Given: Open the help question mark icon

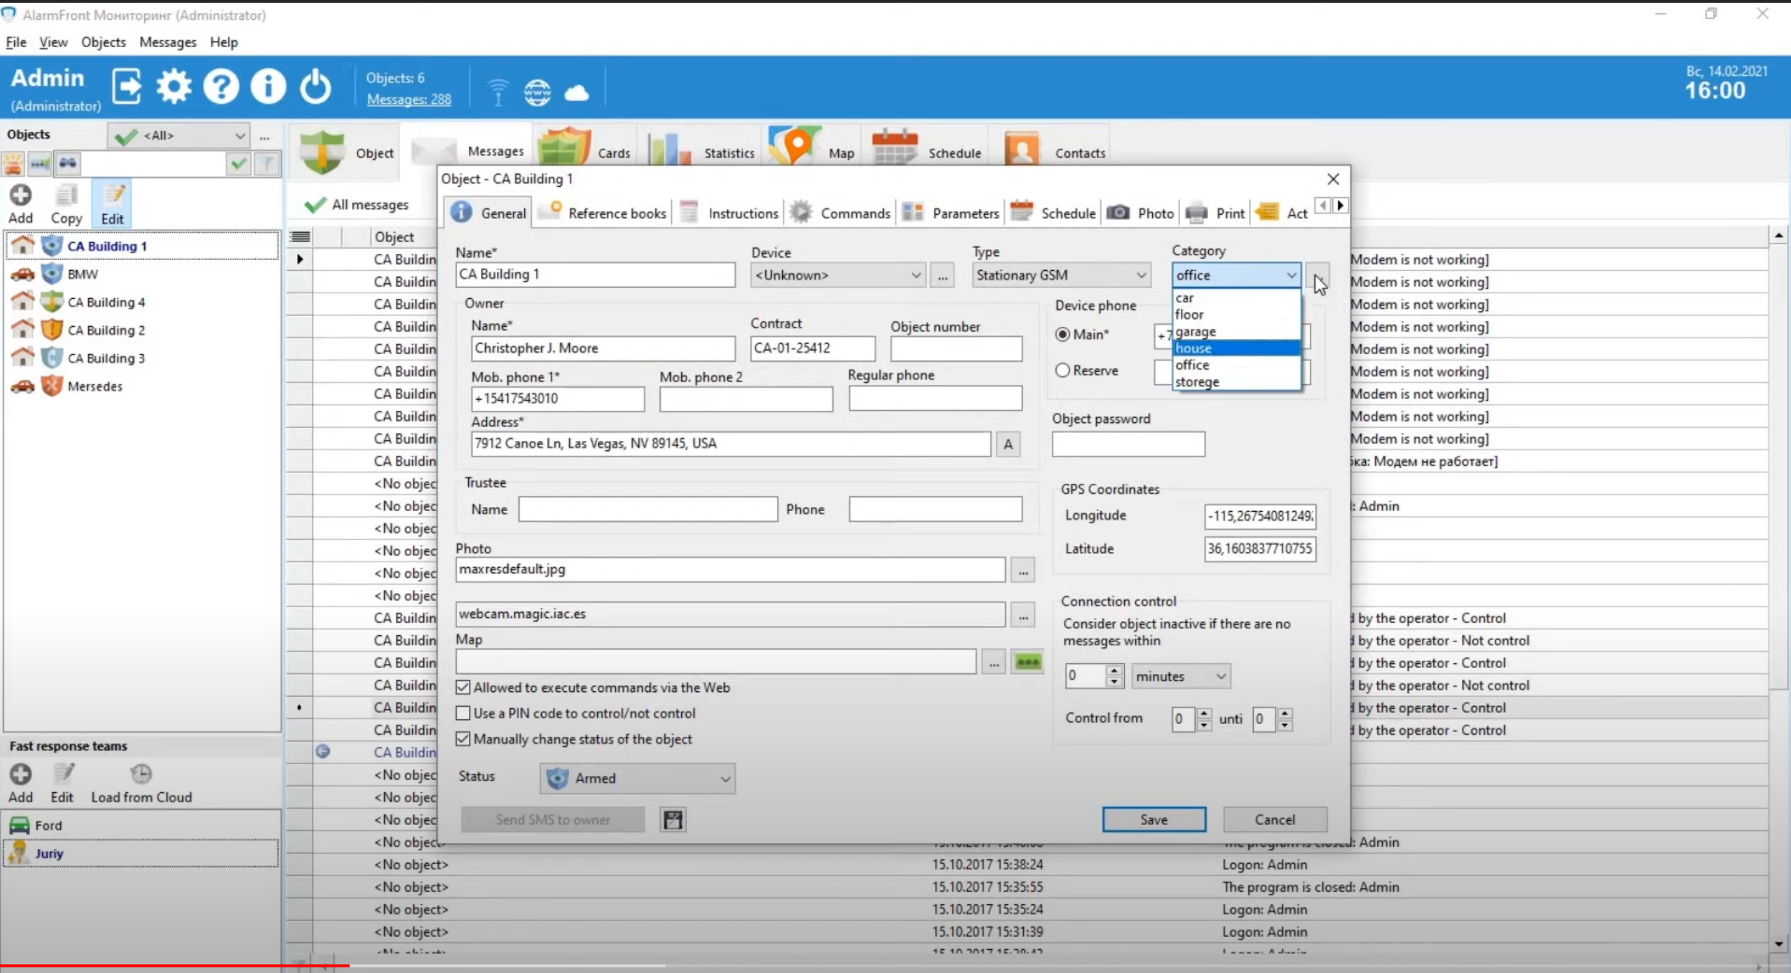Looking at the screenshot, I should [220, 87].
